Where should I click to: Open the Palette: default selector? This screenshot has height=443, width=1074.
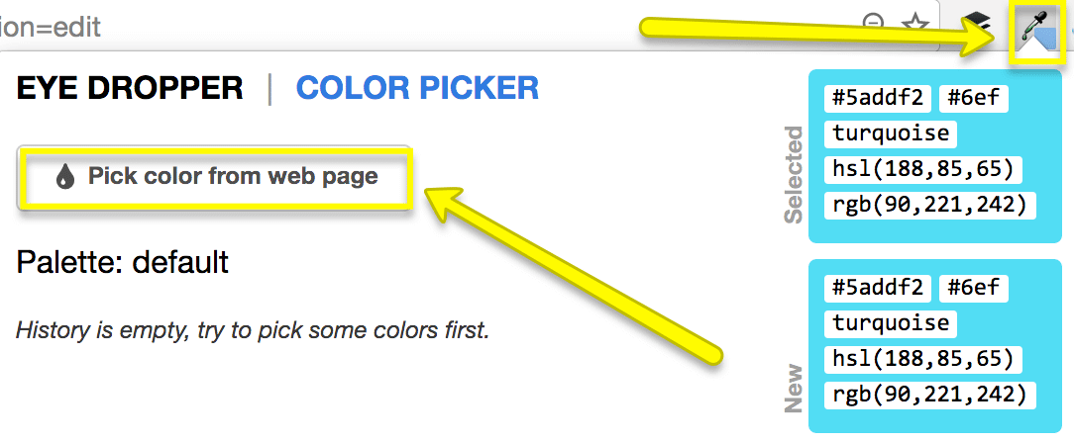(x=123, y=262)
